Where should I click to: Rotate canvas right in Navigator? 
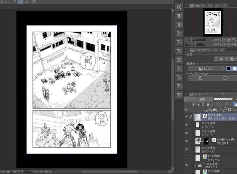tap(224, 44)
